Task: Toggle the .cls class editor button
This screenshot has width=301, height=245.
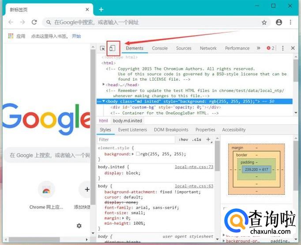Action: click(x=196, y=140)
